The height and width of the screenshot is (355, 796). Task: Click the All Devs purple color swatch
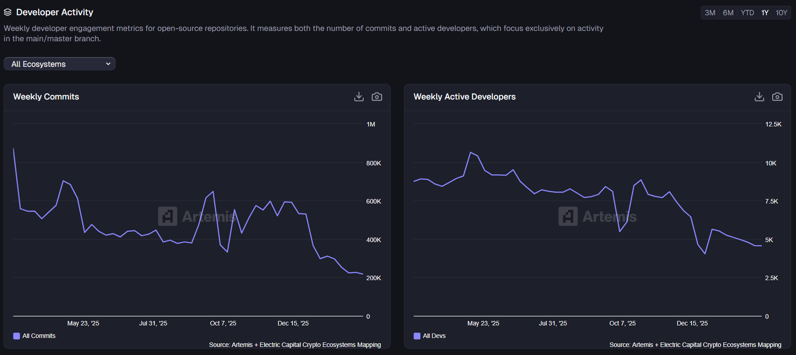[417, 336]
